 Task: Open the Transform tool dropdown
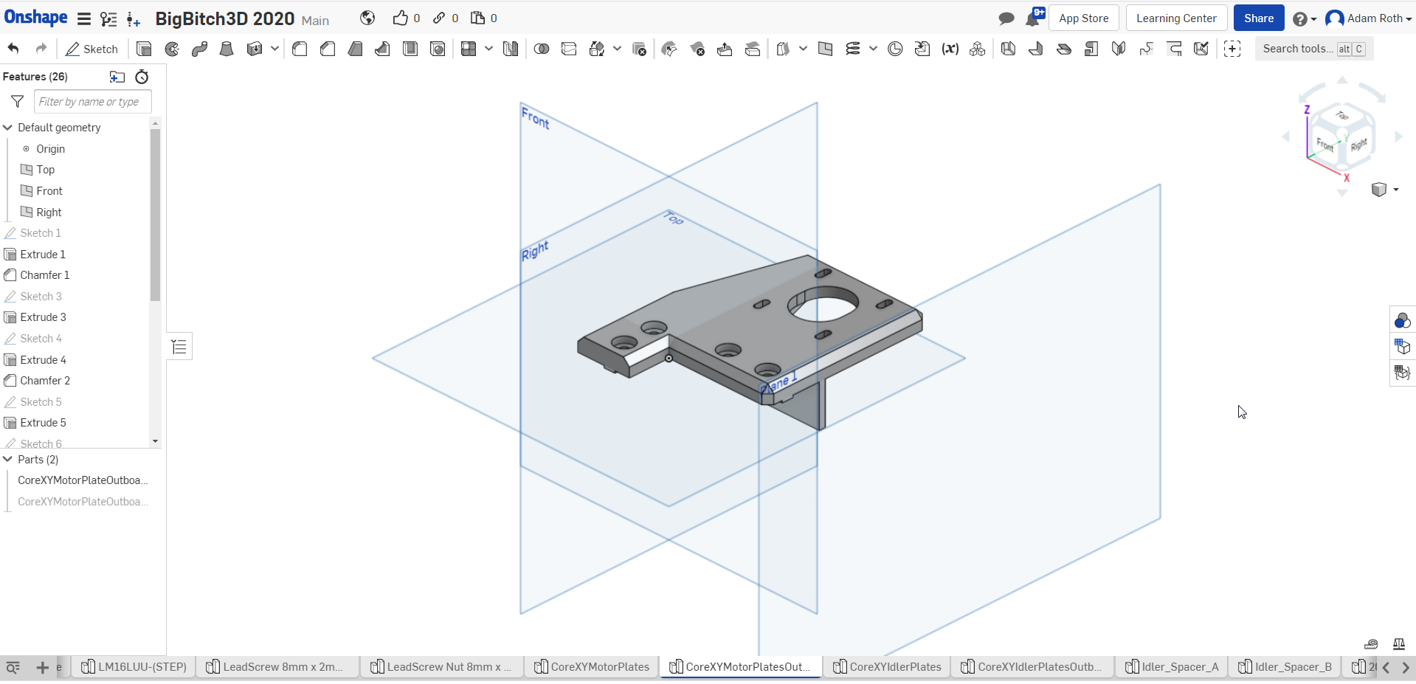pyautogui.click(x=617, y=49)
